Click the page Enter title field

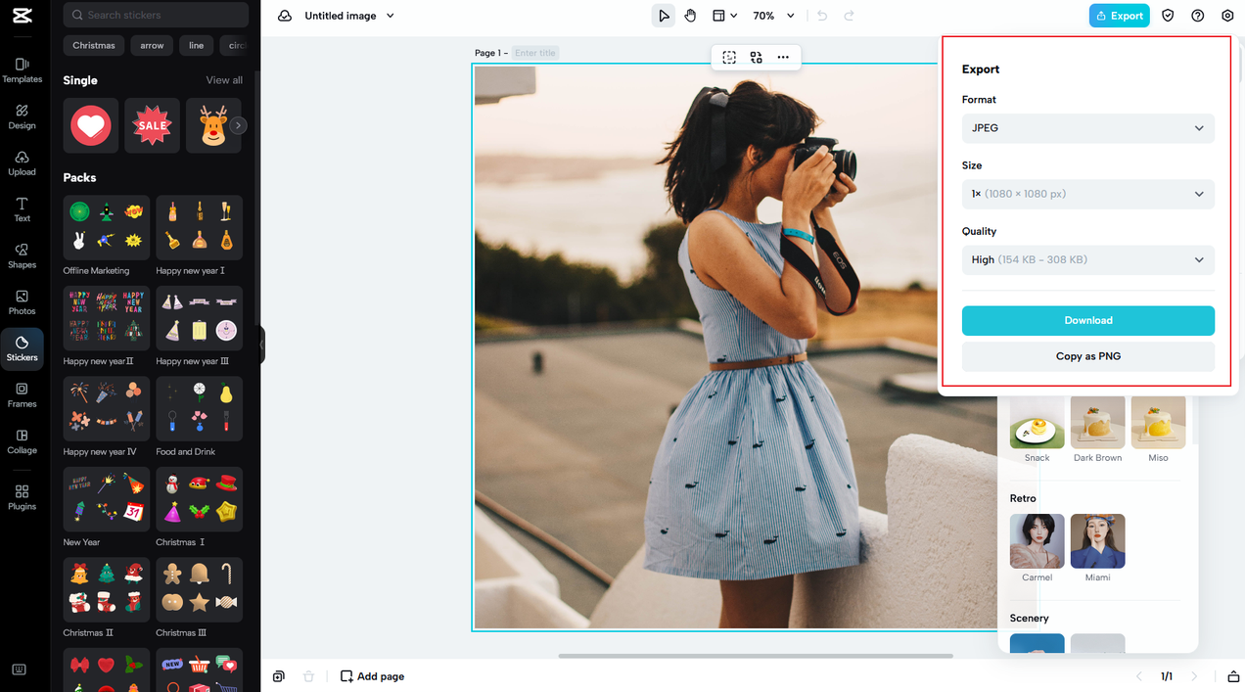click(x=535, y=53)
